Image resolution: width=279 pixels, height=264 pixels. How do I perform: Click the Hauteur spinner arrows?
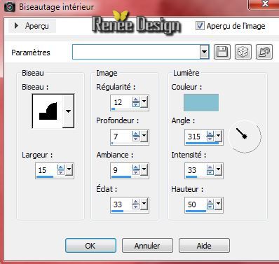(x=210, y=204)
